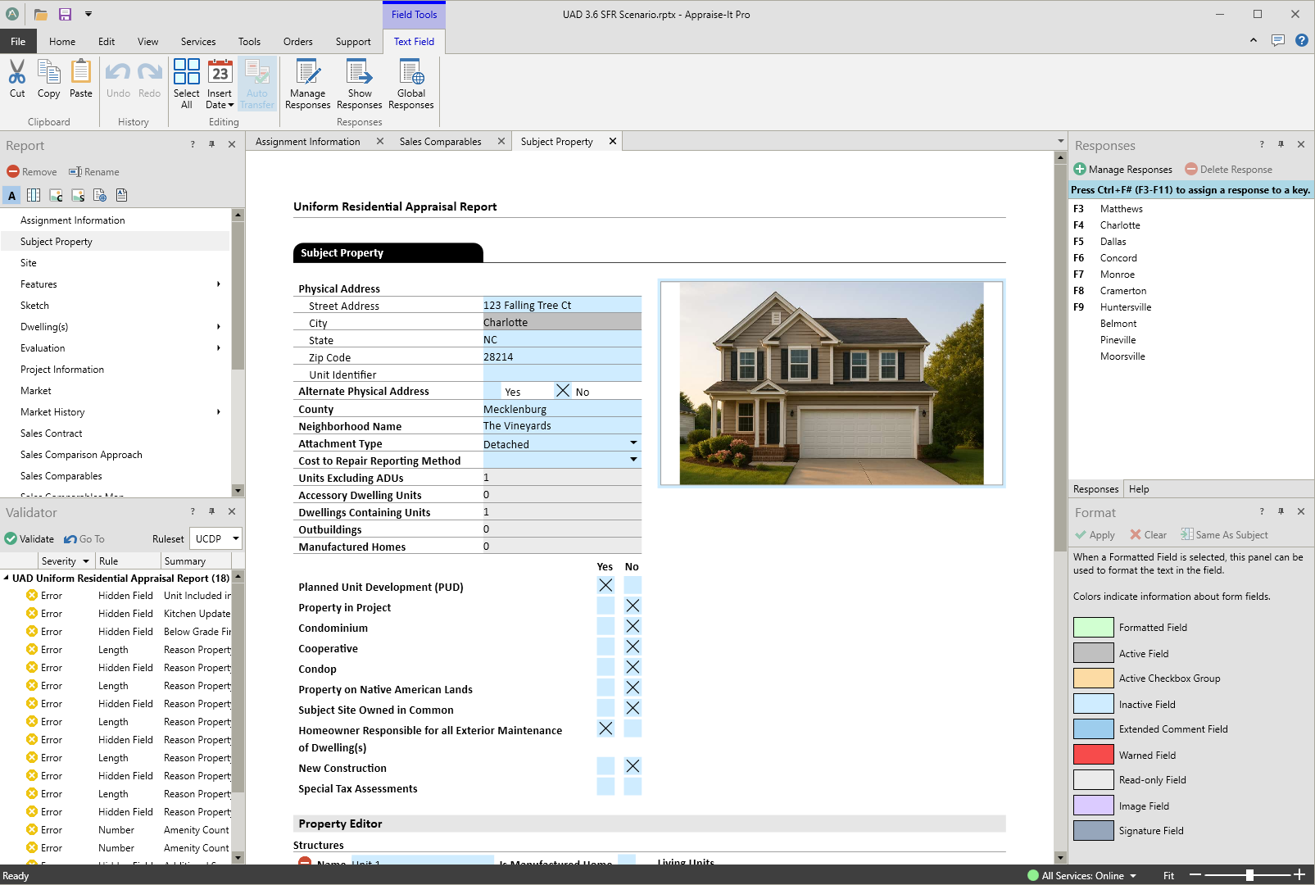Click the Cut scissors icon
Image resolution: width=1315 pixels, height=885 pixels.
coord(17,73)
